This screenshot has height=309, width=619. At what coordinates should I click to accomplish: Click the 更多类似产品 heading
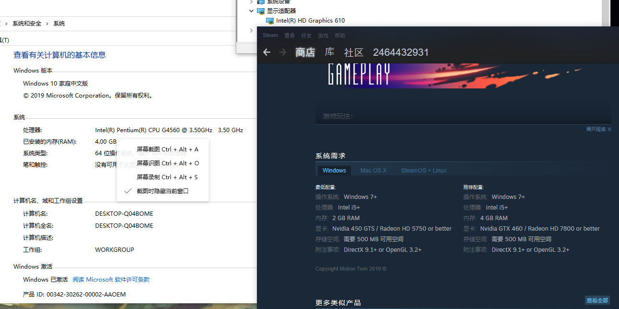[x=338, y=303]
